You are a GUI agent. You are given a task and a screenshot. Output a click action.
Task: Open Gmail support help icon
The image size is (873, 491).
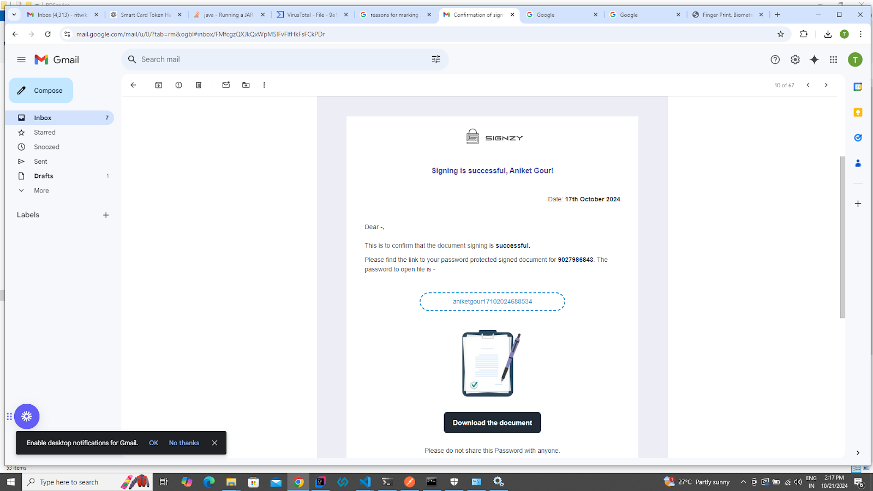[775, 59]
